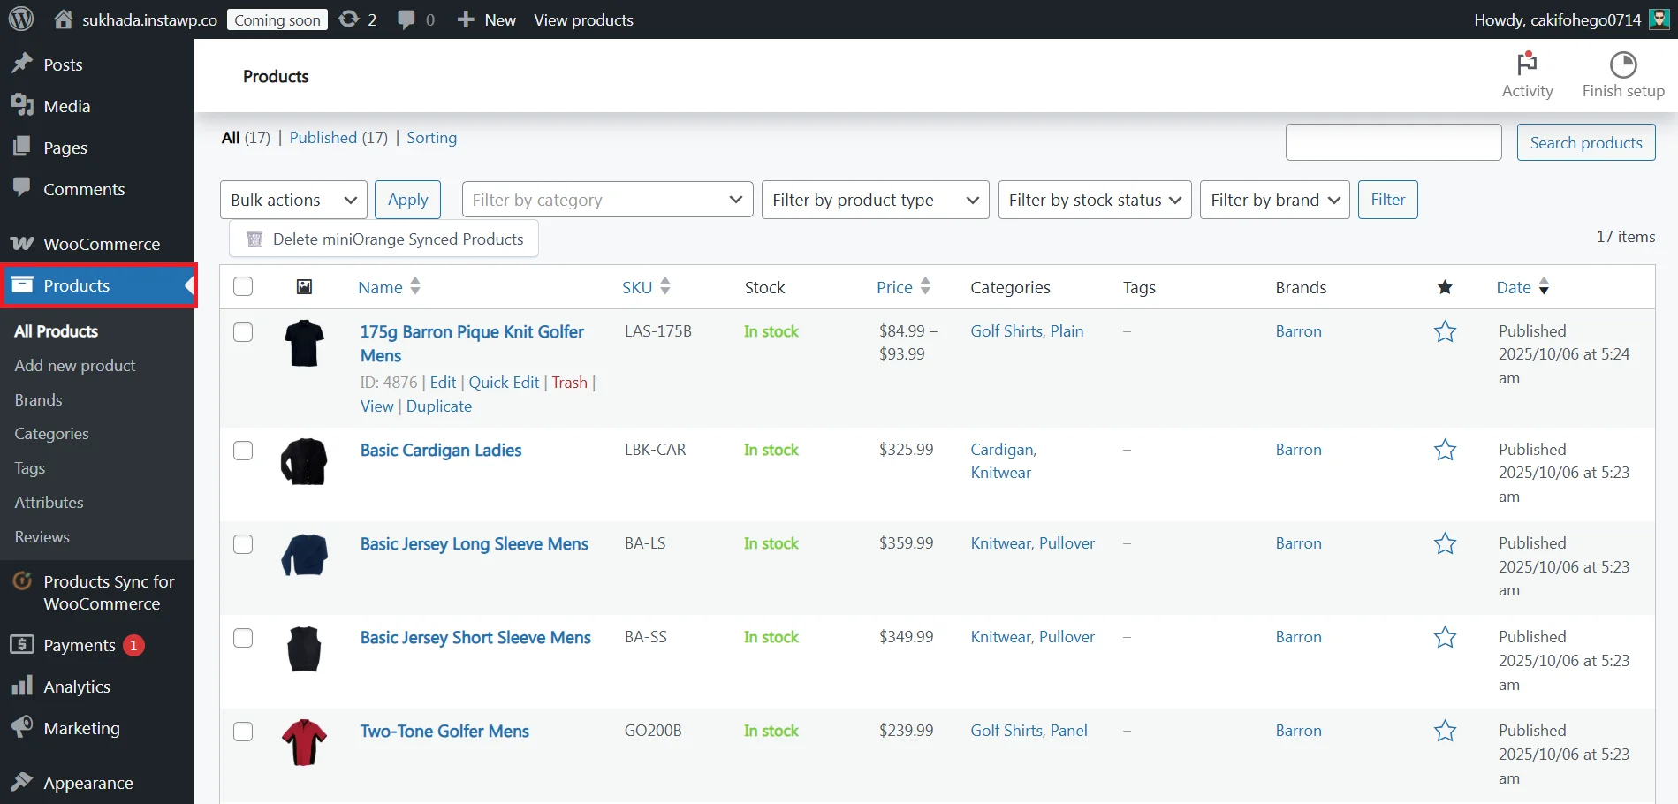Check the checkbox for 175g Barron Pique Knit
1678x804 pixels.
tap(243, 332)
